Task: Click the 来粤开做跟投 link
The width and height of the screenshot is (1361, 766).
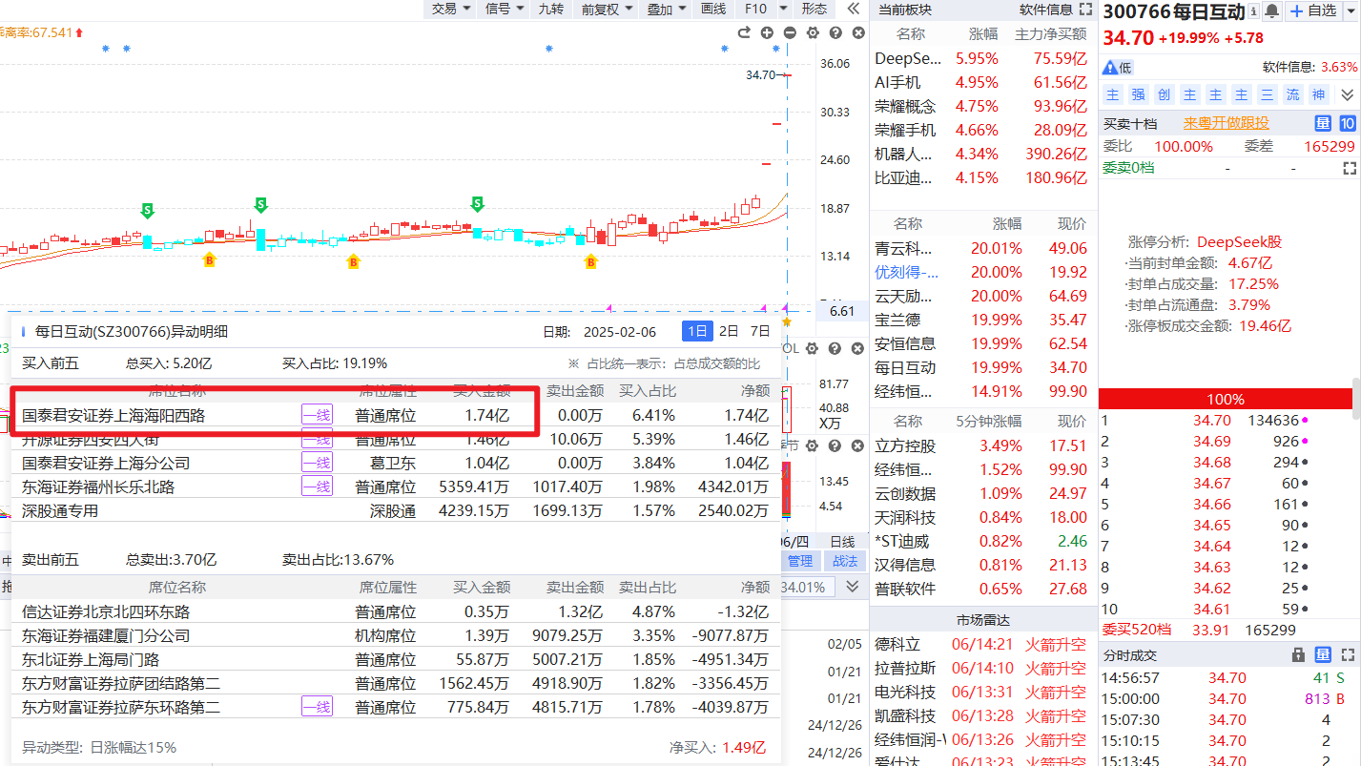Action: click(x=1227, y=123)
